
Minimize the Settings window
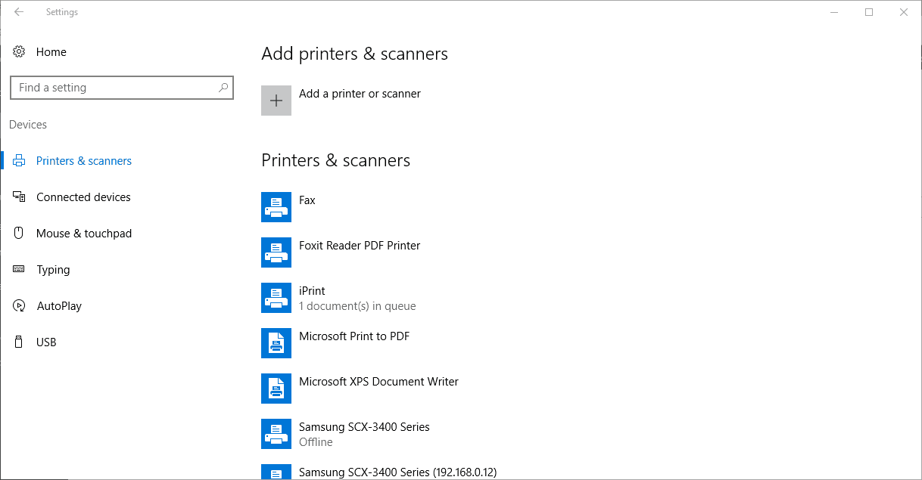[834, 12]
